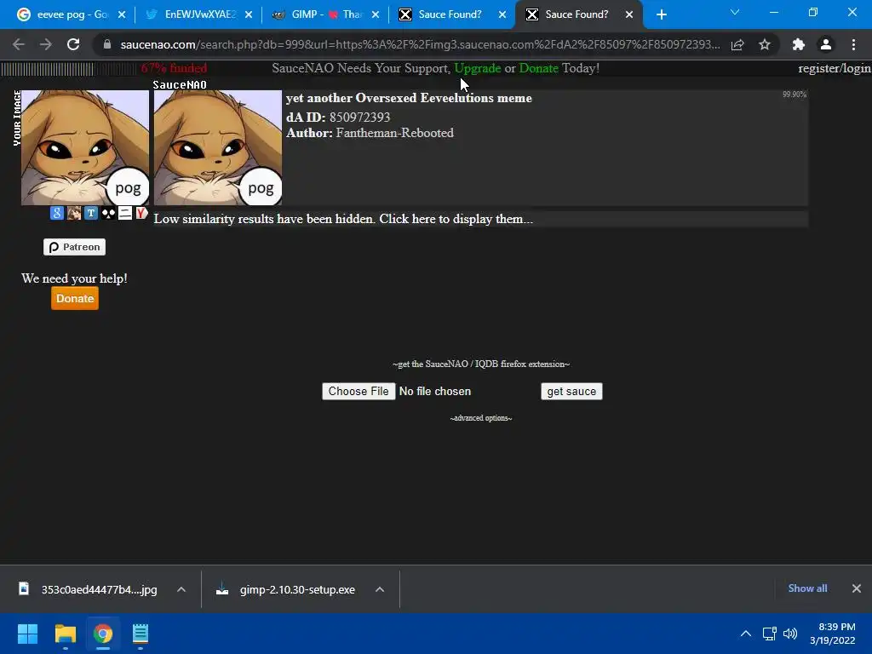Open the SauceNAO result thumbnail
The image size is (872, 654).
pyautogui.click(x=218, y=148)
